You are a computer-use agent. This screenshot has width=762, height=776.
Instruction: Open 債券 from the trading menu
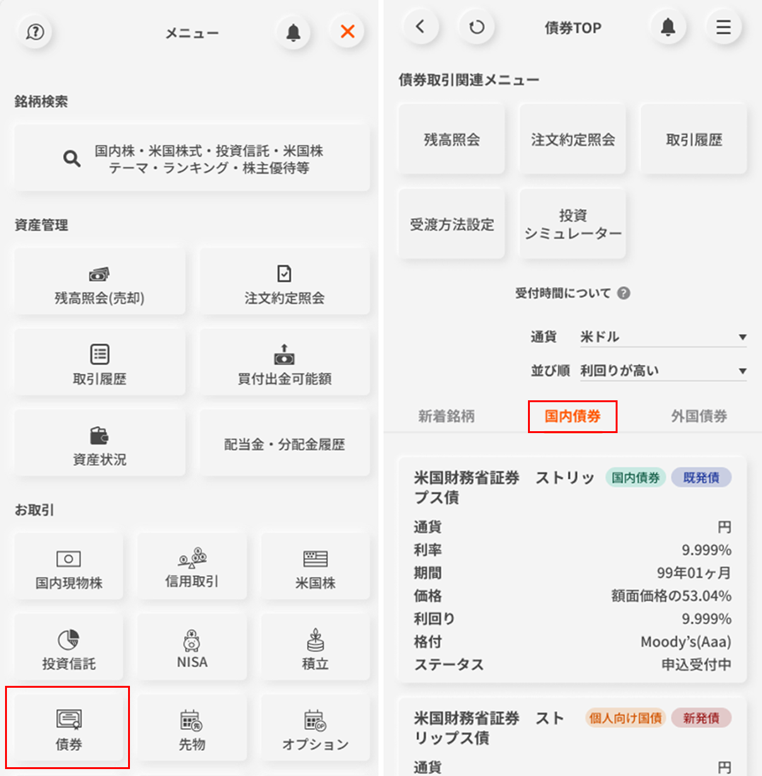pos(68,728)
